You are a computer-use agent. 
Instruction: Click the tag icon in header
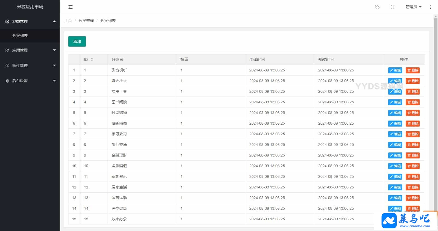pyautogui.click(x=377, y=7)
